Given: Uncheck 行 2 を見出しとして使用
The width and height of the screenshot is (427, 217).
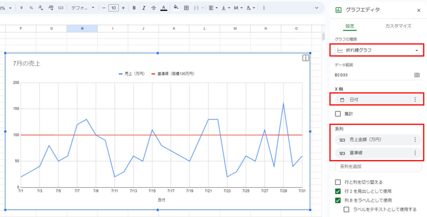Looking at the screenshot, I should click(338, 191).
